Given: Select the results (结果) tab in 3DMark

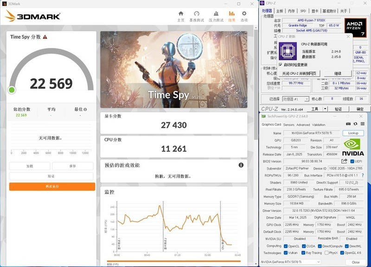Looking at the screenshot, I should coord(231,16).
